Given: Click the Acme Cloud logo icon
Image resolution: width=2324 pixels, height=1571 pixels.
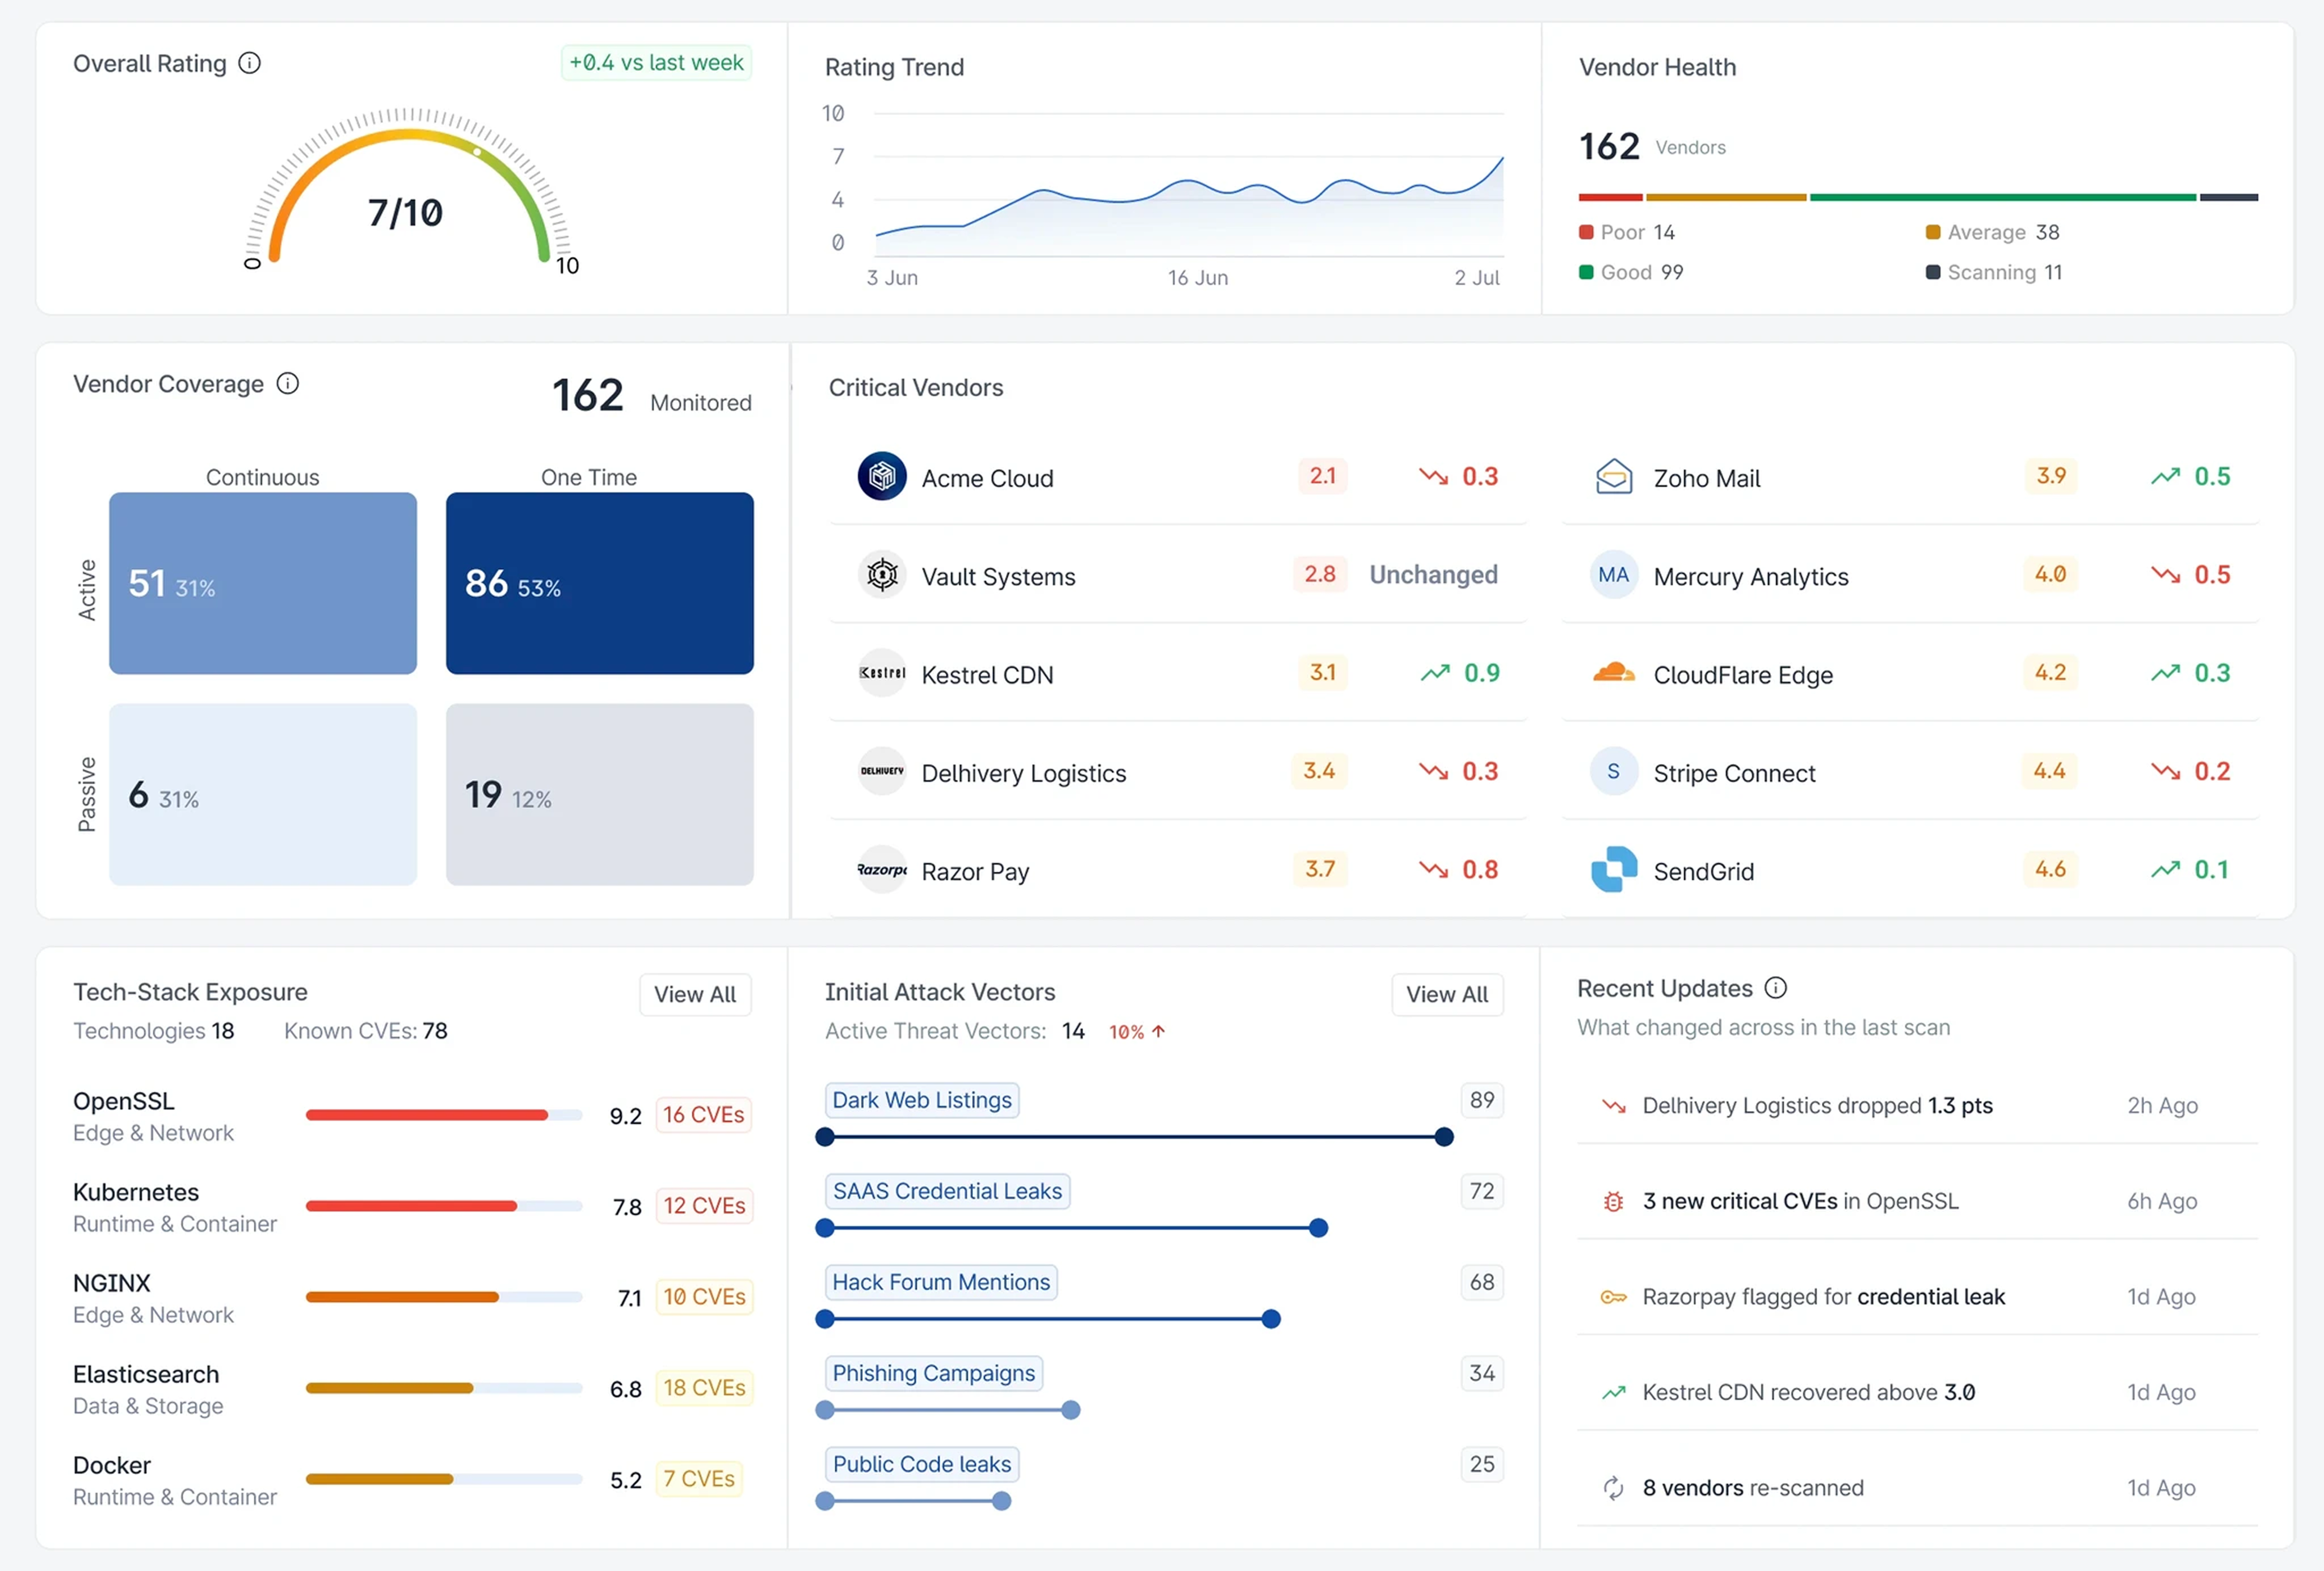Looking at the screenshot, I should (882, 477).
